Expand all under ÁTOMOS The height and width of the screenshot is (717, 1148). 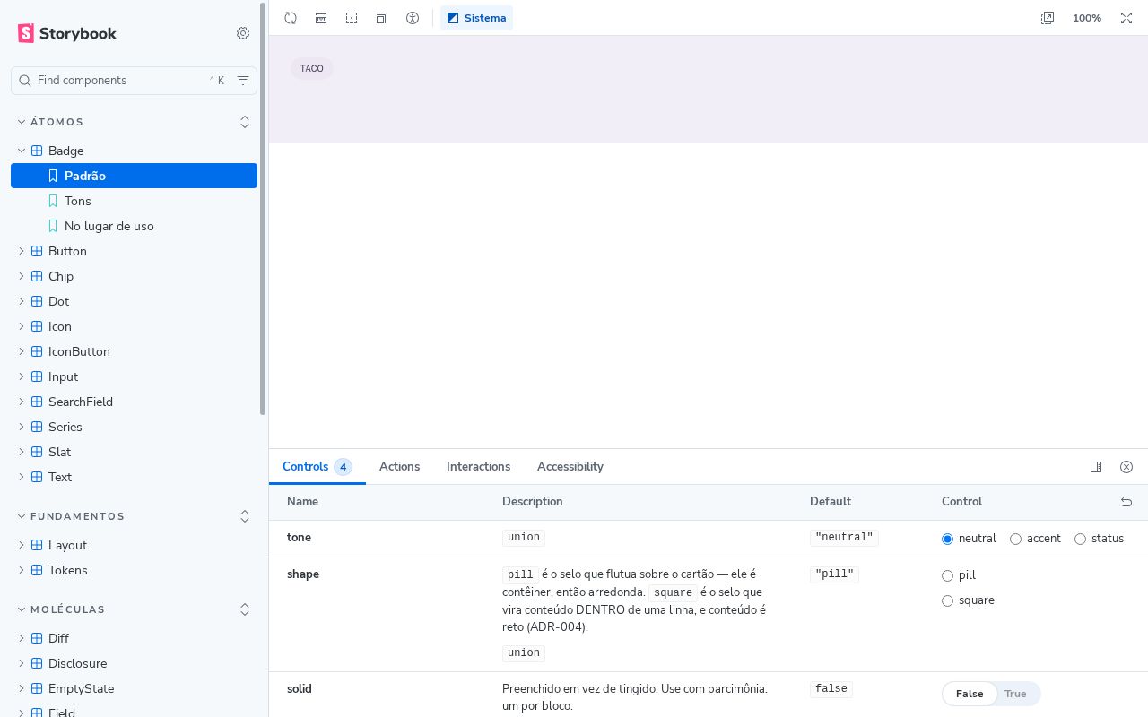(x=245, y=122)
